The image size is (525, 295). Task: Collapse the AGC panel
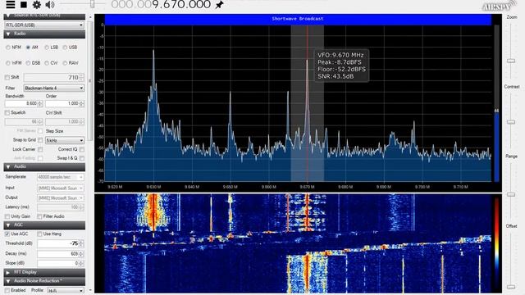(44, 225)
